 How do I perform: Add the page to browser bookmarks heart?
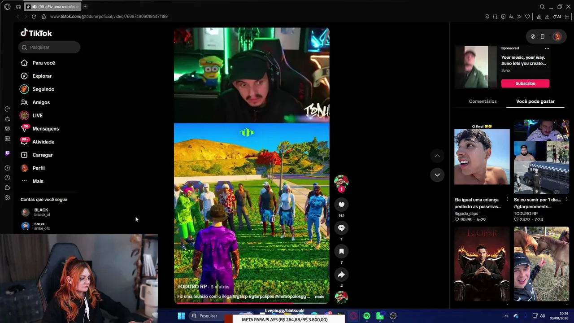(527, 17)
